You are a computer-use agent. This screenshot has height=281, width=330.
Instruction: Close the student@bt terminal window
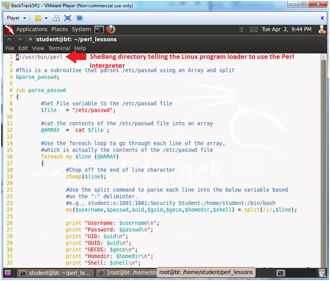tap(31, 39)
